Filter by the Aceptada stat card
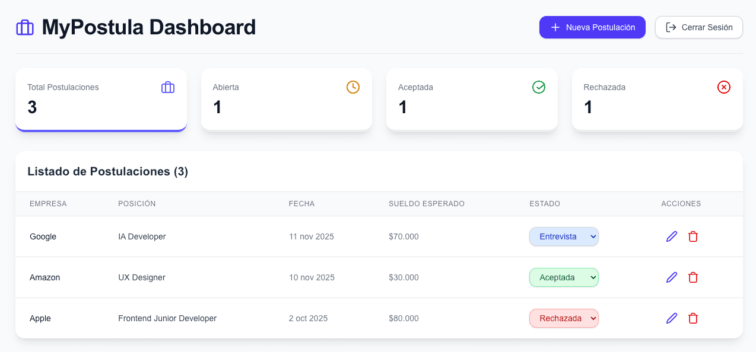The height and width of the screenshot is (352, 756). pyautogui.click(x=472, y=100)
